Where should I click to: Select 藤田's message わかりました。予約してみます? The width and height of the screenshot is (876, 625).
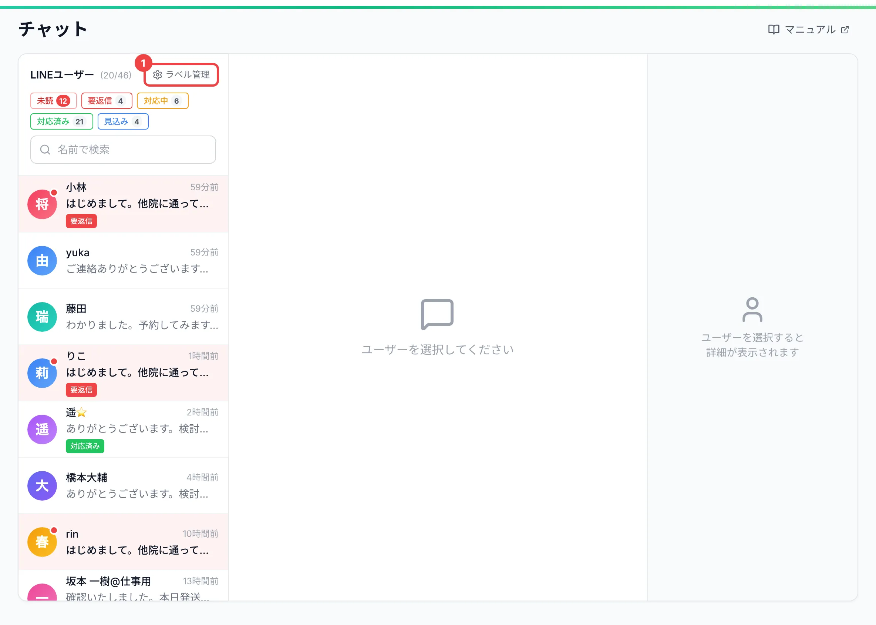[x=142, y=325]
